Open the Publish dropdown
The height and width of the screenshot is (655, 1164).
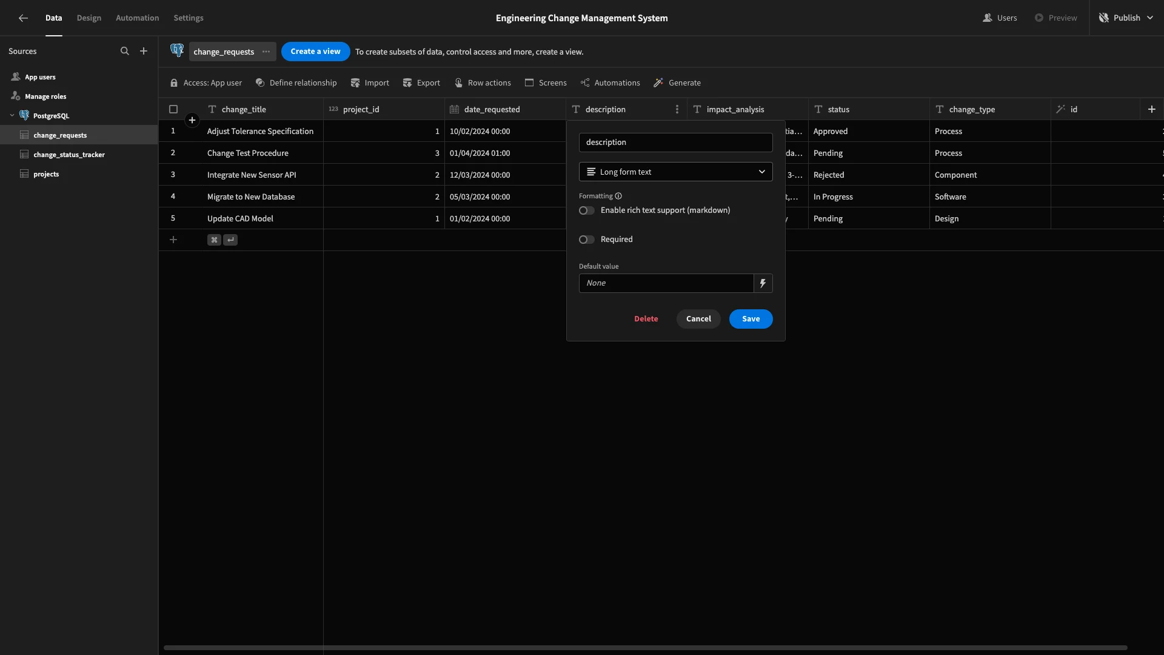point(1126,18)
